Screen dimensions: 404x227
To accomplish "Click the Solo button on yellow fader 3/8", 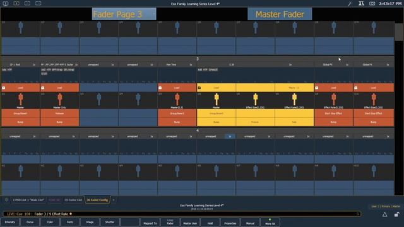I will point(294,122).
